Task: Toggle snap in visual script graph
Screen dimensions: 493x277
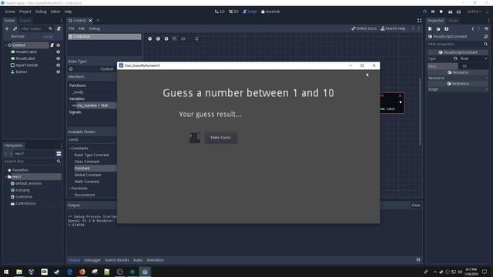Action: pyautogui.click(x=175, y=39)
